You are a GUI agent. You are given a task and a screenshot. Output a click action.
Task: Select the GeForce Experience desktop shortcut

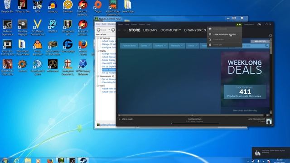[x=7, y=27]
